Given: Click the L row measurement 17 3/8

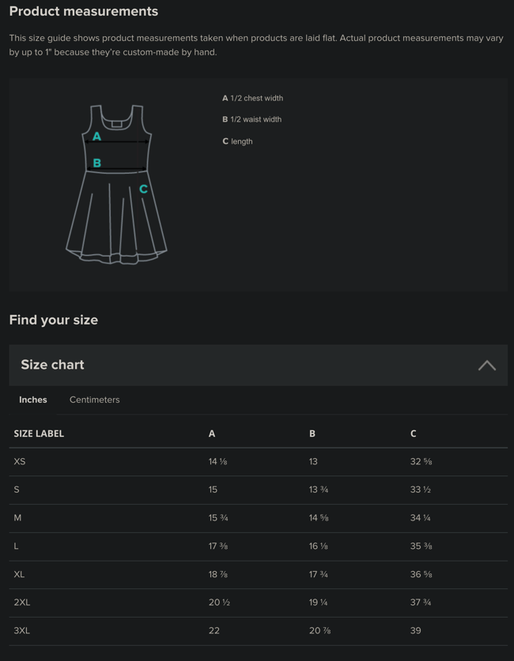Looking at the screenshot, I should coord(218,546).
